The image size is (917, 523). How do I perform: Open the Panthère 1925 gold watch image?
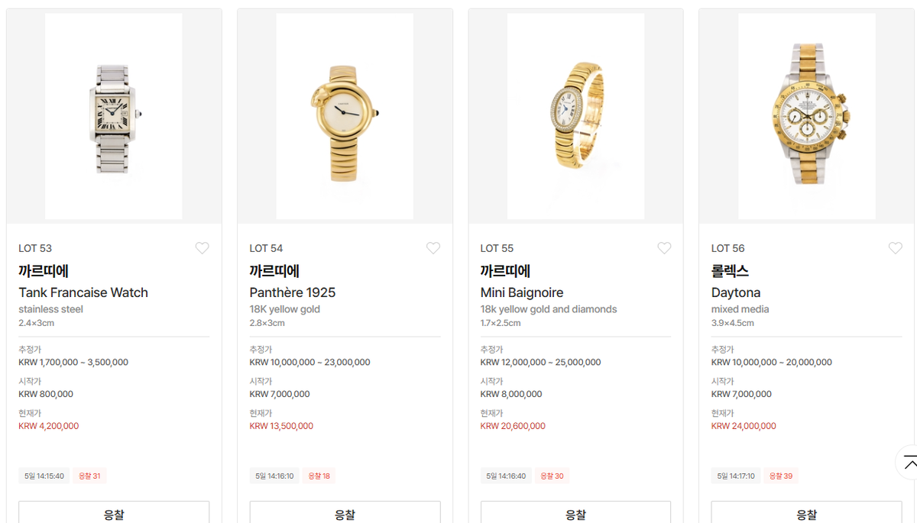(345, 116)
